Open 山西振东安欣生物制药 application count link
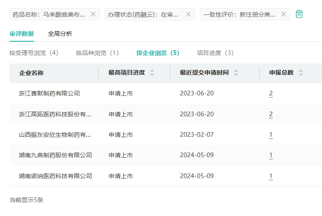The image size is (322, 216). click(271, 135)
